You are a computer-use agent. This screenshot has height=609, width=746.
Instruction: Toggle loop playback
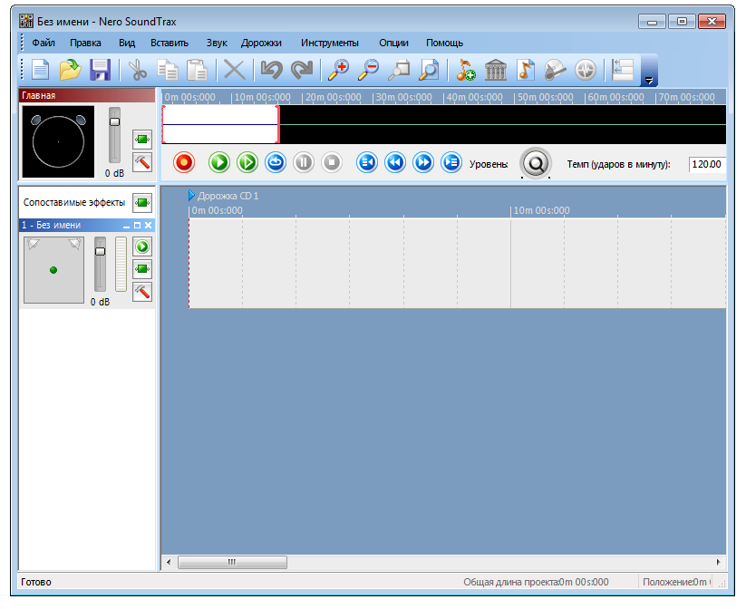276,162
